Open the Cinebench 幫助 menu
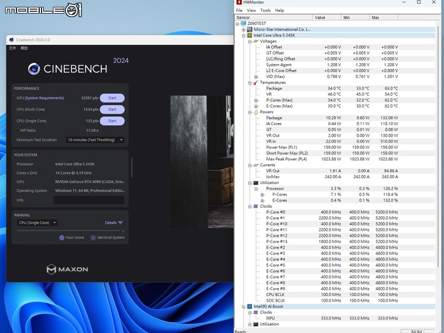The height and width of the screenshot is (333, 444). (24, 48)
